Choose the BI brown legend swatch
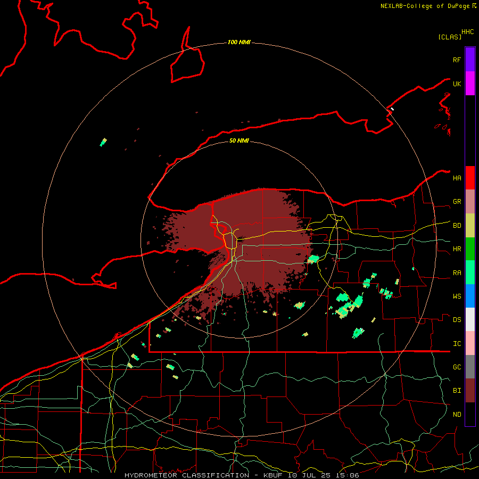 pyautogui.click(x=470, y=391)
